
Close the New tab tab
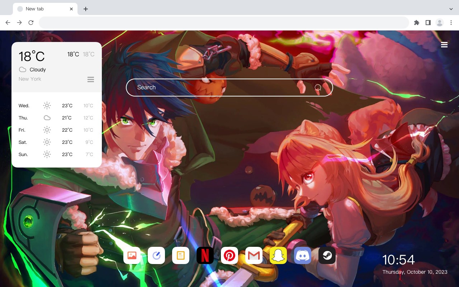click(x=71, y=9)
